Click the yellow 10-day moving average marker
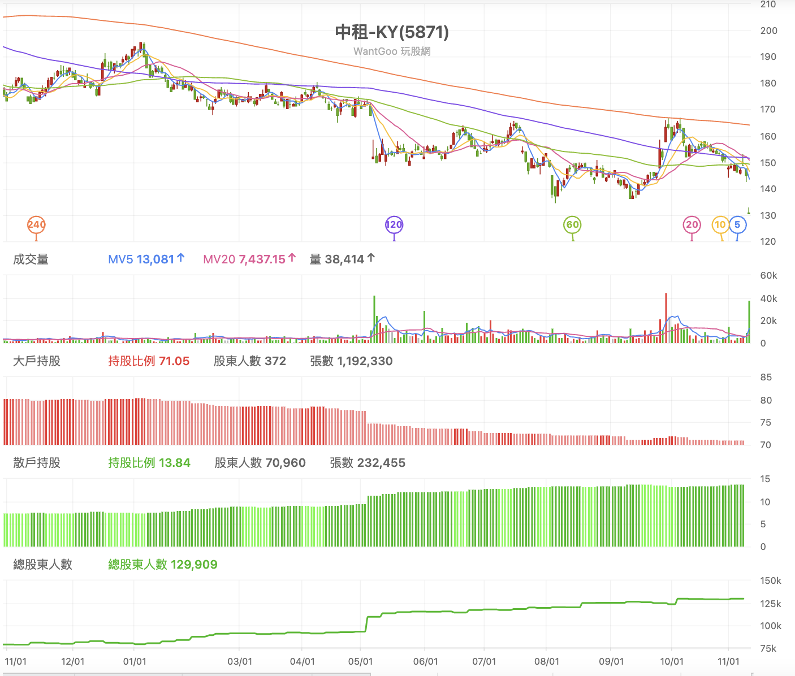Viewport: 795px width, 676px height. click(x=720, y=225)
